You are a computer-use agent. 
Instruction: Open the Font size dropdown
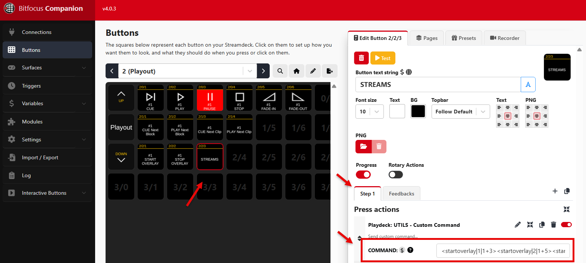tap(370, 112)
